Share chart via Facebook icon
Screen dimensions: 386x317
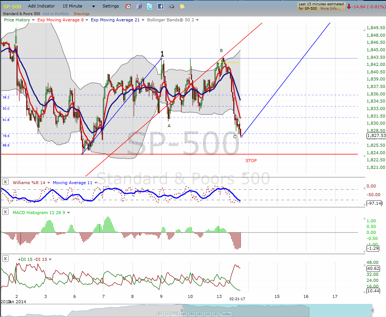[x=161, y=6]
